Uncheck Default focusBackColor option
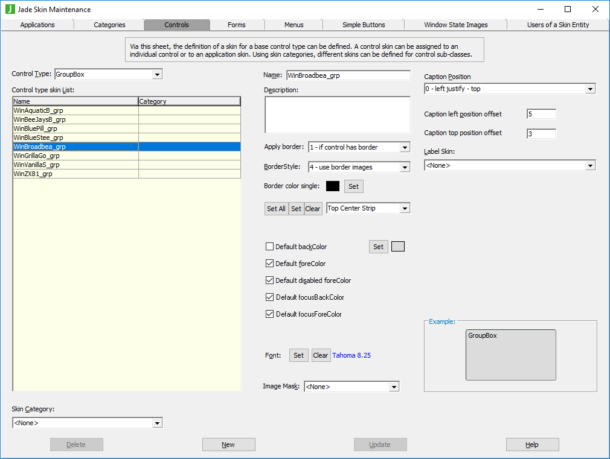610x459 pixels. (270, 297)
